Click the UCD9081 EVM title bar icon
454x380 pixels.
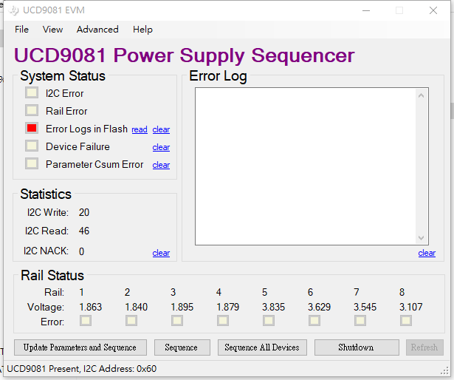tap(13, 10)
